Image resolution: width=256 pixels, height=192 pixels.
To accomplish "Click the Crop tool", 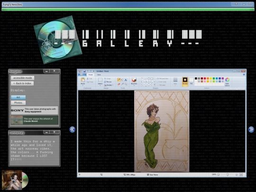I will pyautogui.click(x=107, y=79).
